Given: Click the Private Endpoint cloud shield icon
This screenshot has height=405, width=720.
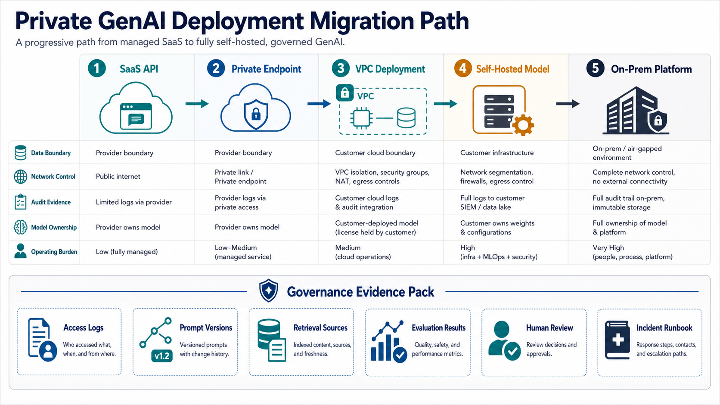Looking at the screenshot, I should [256, 108].
